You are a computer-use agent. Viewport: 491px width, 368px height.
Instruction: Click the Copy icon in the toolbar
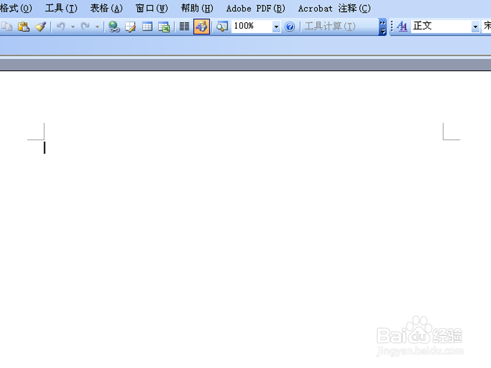[7, 26]
